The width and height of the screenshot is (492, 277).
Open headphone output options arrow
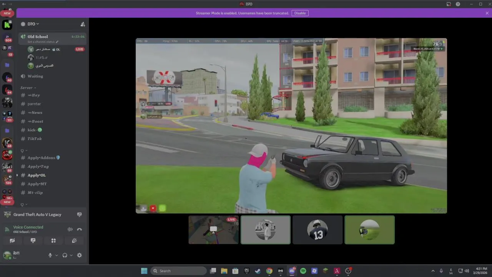click(71, 255)
